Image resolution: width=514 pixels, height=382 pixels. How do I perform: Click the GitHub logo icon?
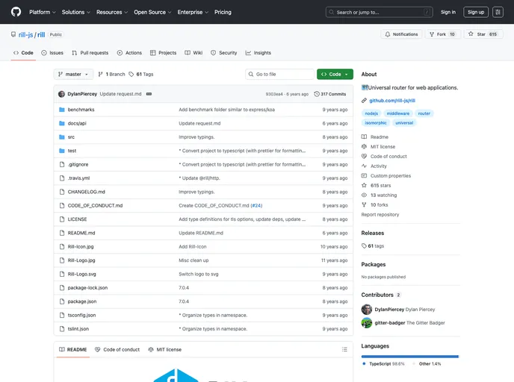click(16, 12)
